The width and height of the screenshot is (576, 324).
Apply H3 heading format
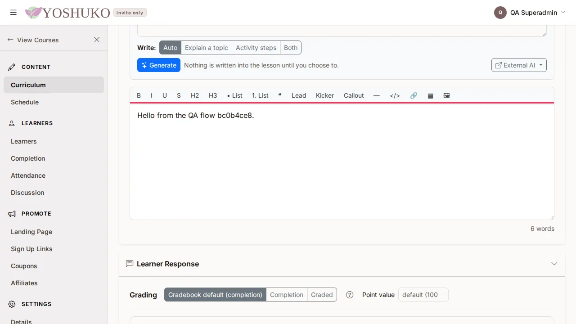213,95
